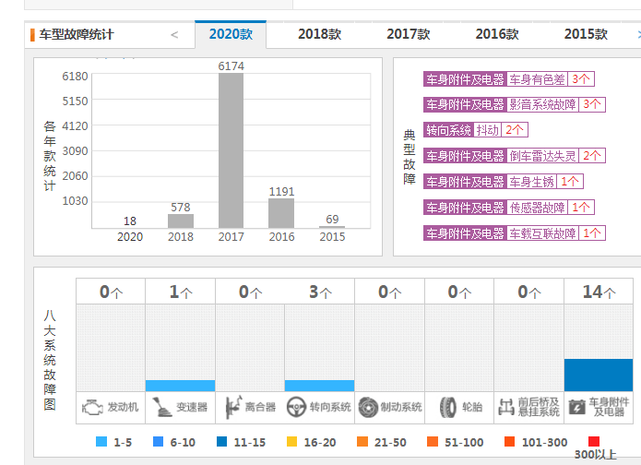Viewport: 641px width, 465px height.
Task: Click the 2018 bar showing 578
Action: 181,221
